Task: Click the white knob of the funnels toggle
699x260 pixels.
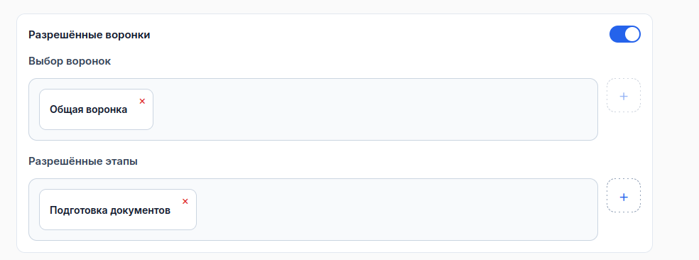Action: [x=632, y=34]
